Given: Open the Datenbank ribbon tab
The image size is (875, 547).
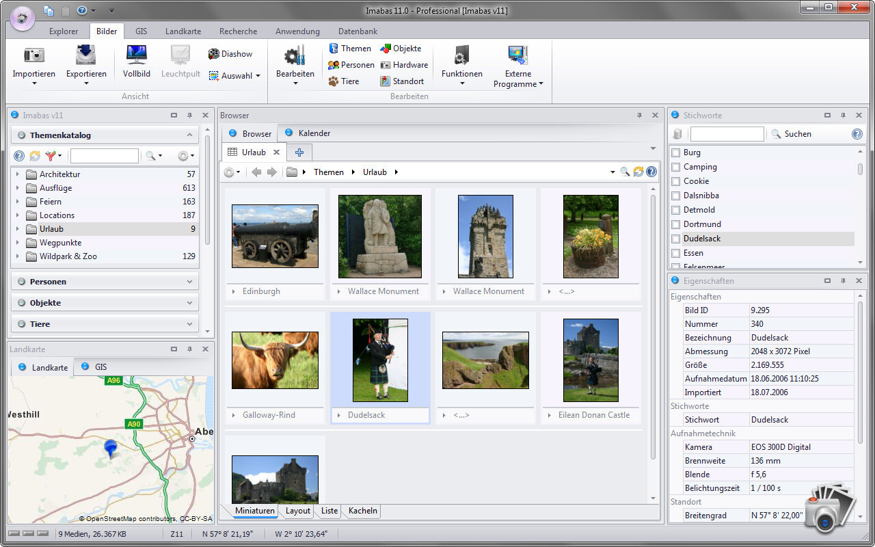Looking at the screenshot, I should click(358, 31).
